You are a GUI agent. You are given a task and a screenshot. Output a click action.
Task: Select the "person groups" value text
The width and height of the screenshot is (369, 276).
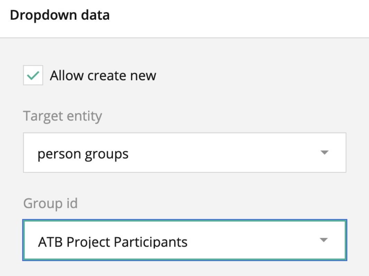click(83, 154)
